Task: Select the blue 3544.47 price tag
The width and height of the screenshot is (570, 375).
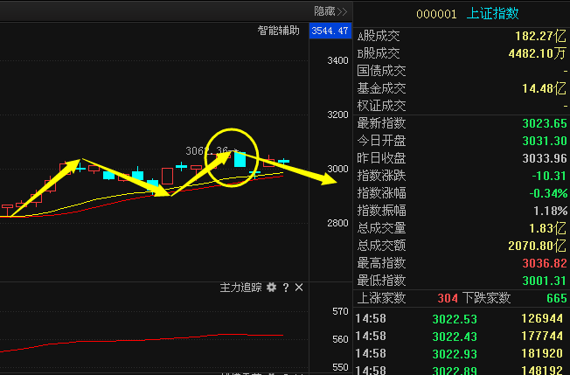Action: pos(330,31)
